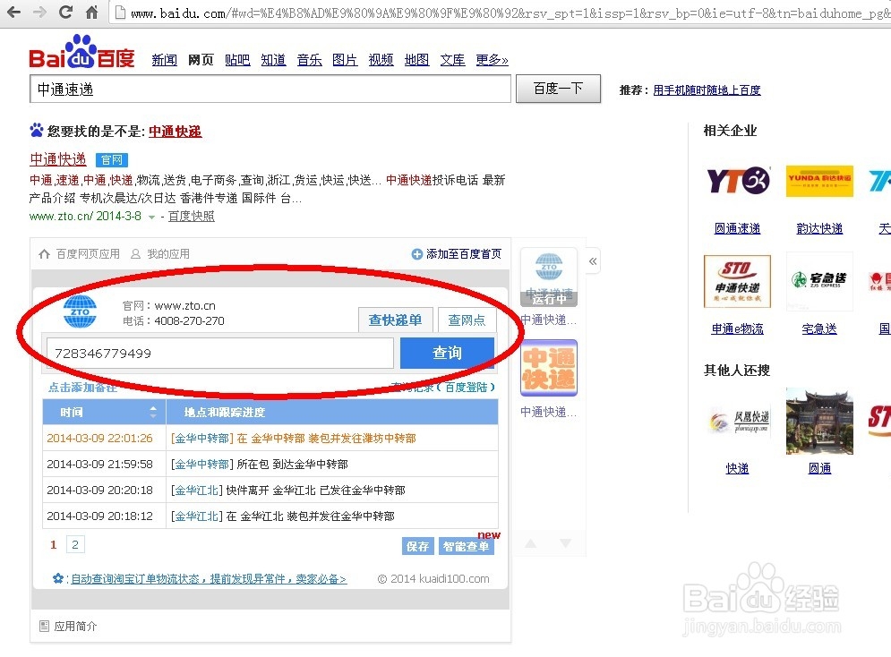The height and width of the screenshot is (657, 891).
Task: Open the 文库 navigation link
Action: 452,60
